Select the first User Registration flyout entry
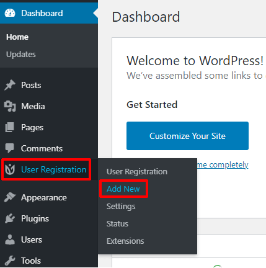 [137, 172]
